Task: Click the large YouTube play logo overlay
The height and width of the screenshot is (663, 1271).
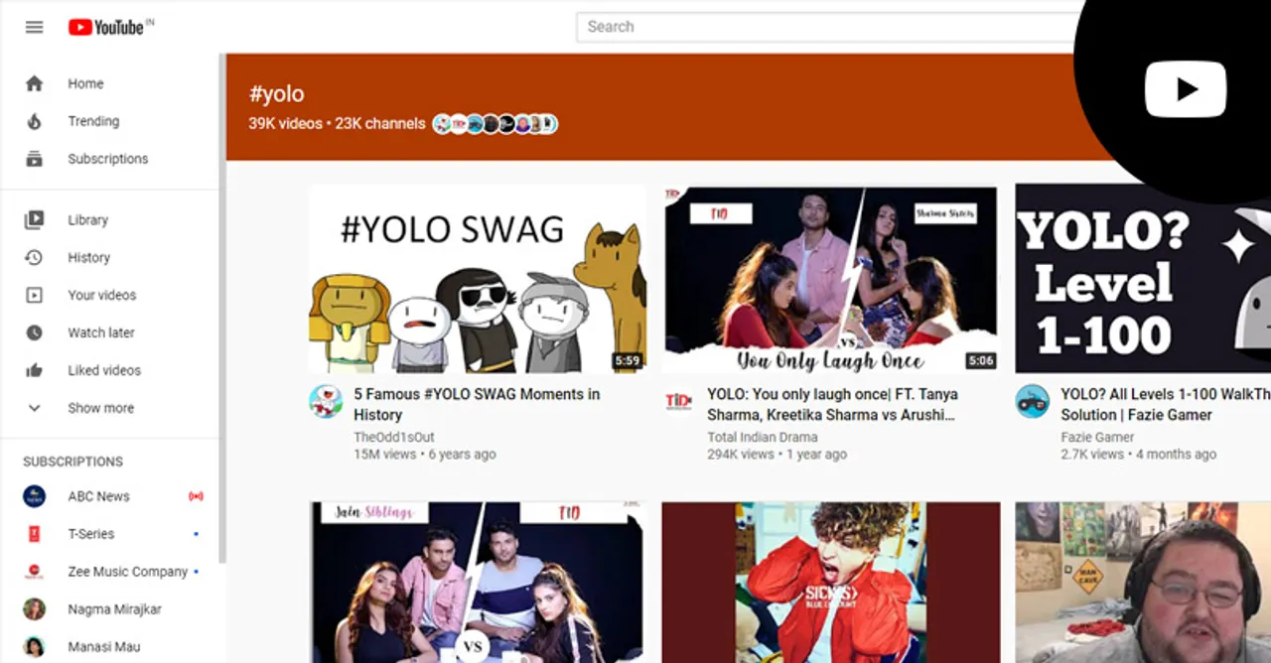Action: pyautogui.click(x=1186, y=89)
